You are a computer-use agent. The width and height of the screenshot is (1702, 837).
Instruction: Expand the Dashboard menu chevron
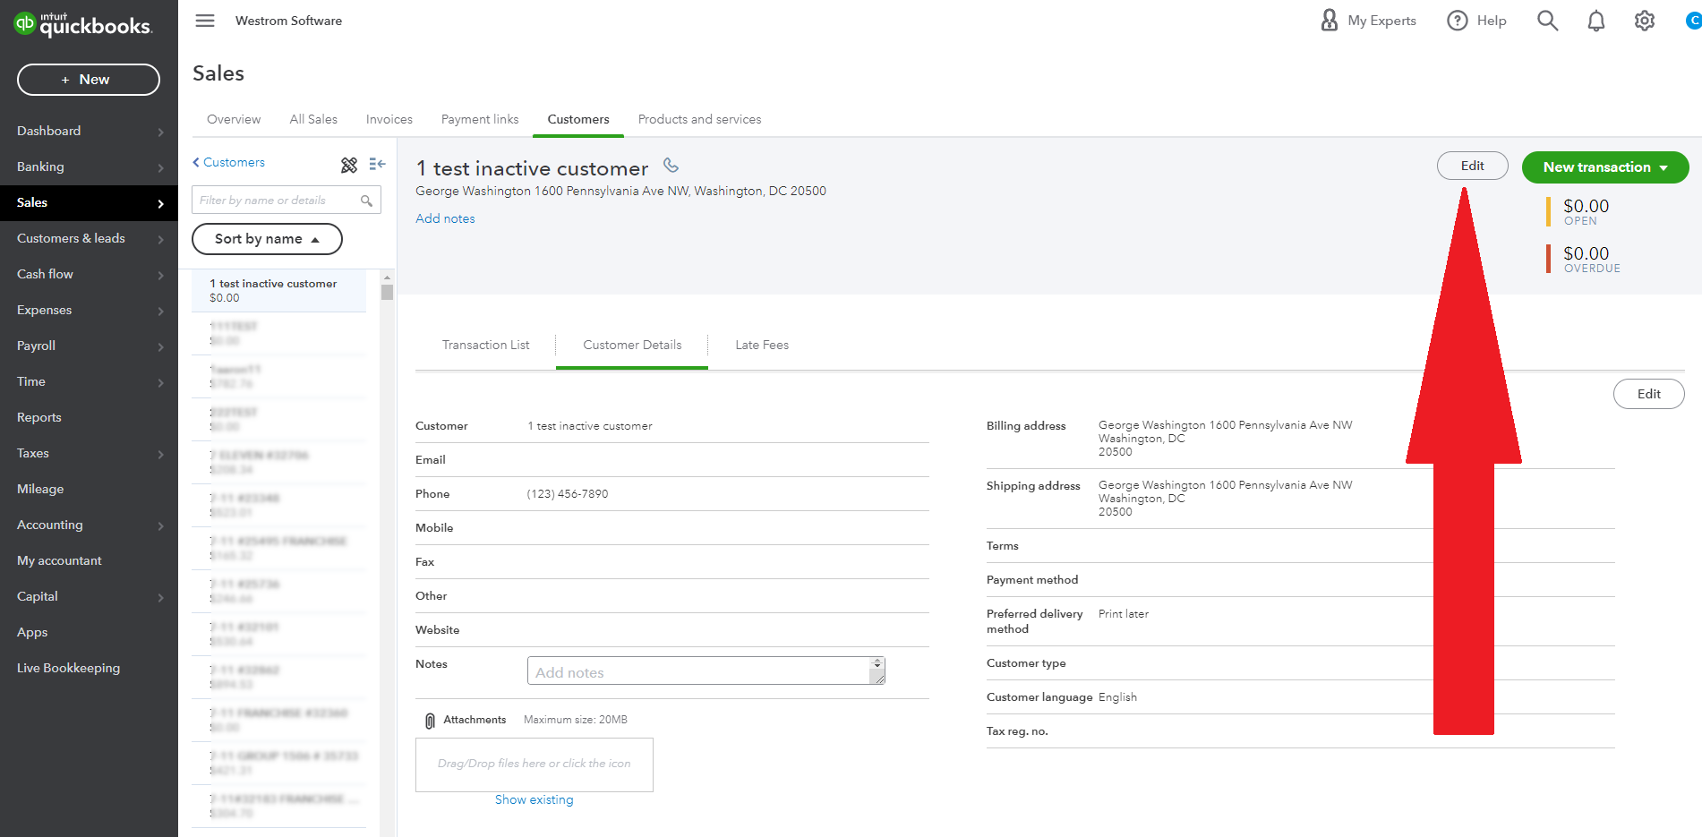161,132
